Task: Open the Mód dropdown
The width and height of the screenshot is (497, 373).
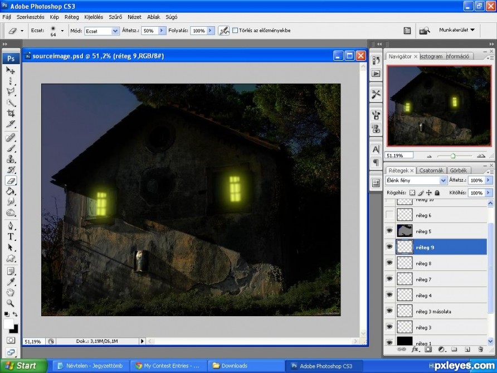Action: 115,31
